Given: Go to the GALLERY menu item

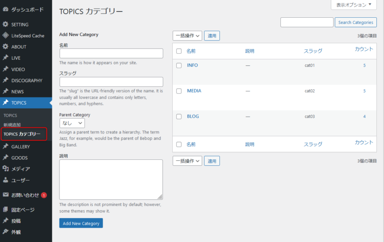Looking at the screenshot, I should click(x=20, y=147).
